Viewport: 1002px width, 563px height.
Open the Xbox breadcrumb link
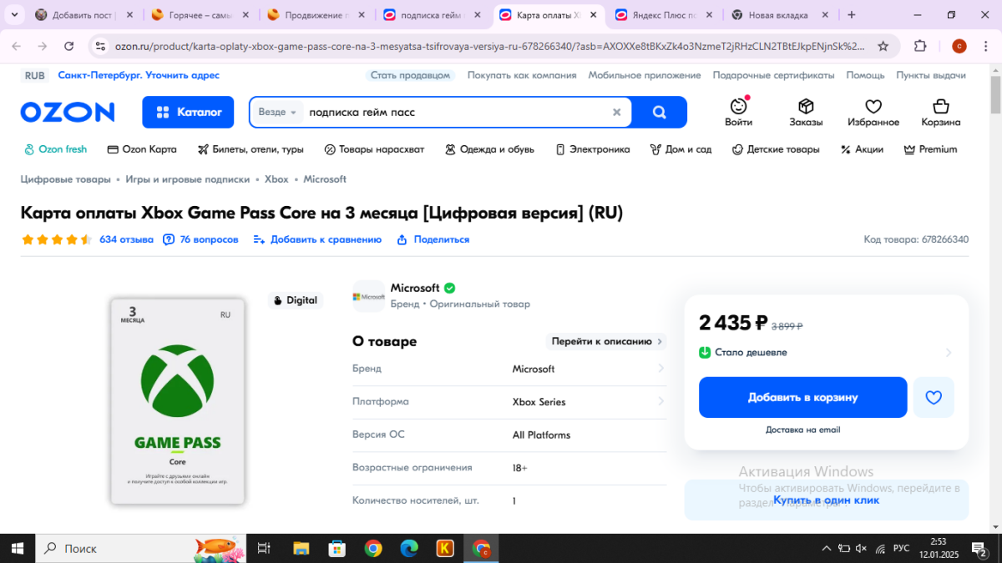tap(276, 179)
